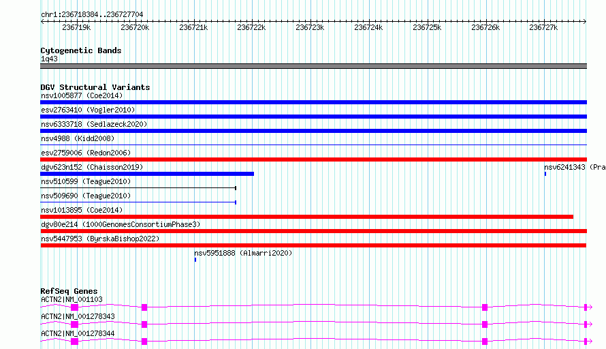This screenshot has height=349, width=606.
Task: Click the ACTN2|NM_001278343 transcript label
Action: pyautogui.click(x=78, y=316)
